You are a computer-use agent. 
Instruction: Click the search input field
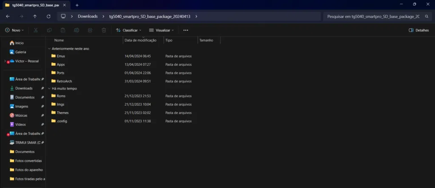pyautogui.click(x=373, y=17)
